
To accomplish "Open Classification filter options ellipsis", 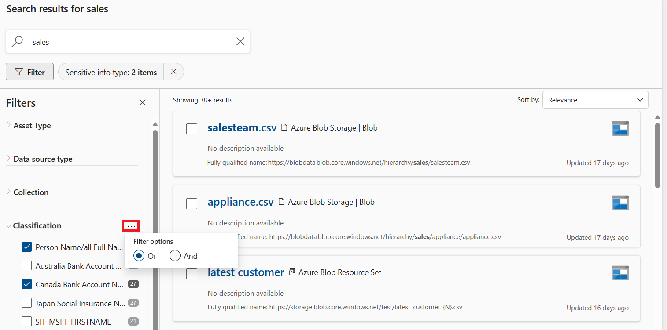I will tap(131, 226).
